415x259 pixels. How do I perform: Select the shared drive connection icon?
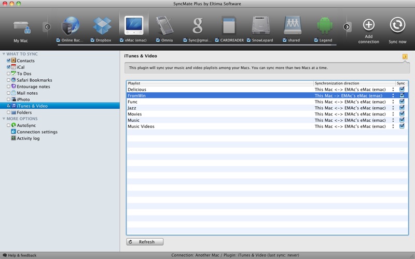(x=293, y=25)
